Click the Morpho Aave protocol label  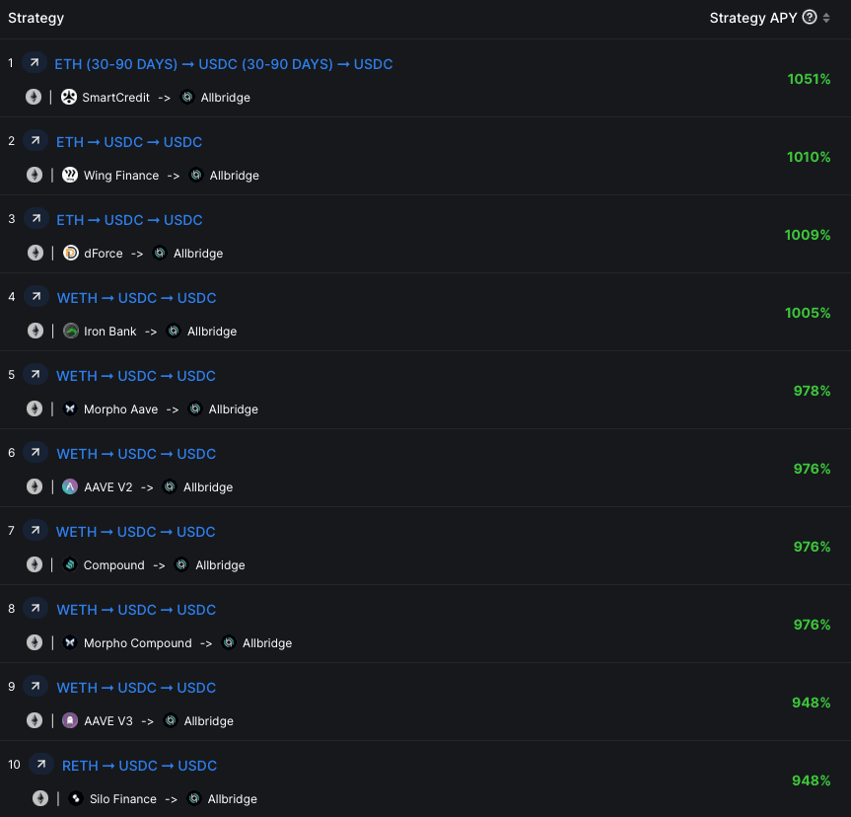pos(120,409)
